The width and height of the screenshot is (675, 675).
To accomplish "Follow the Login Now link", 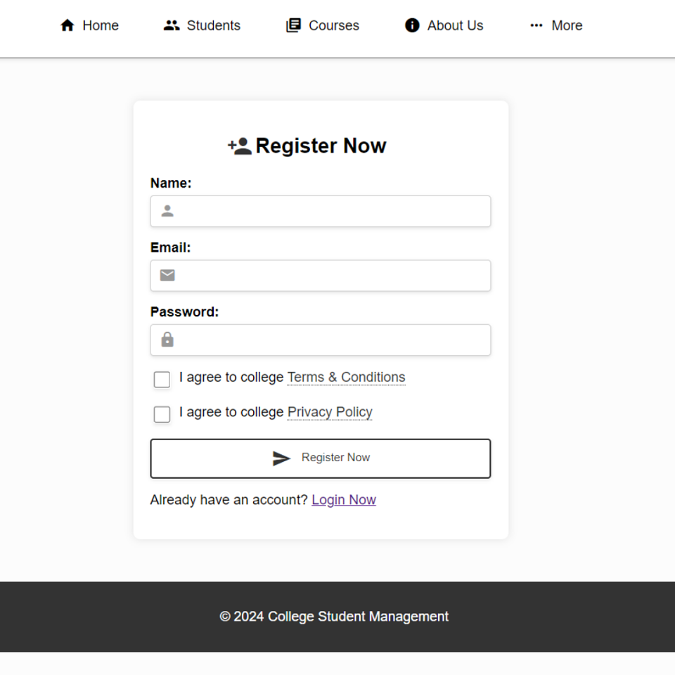I will 344,500.
